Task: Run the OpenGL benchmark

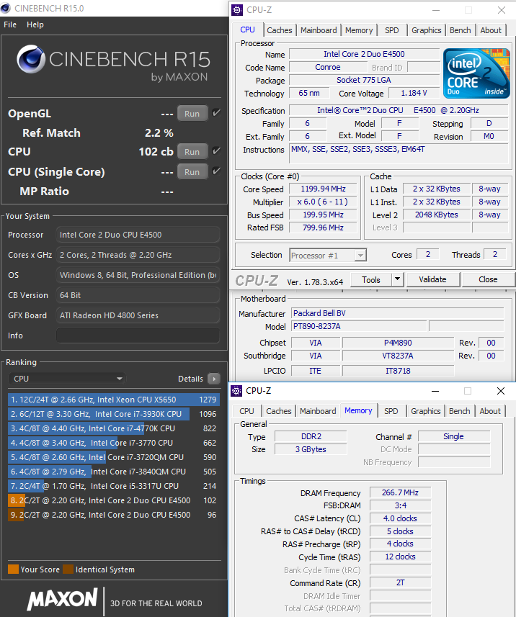Action: [192, 113]
